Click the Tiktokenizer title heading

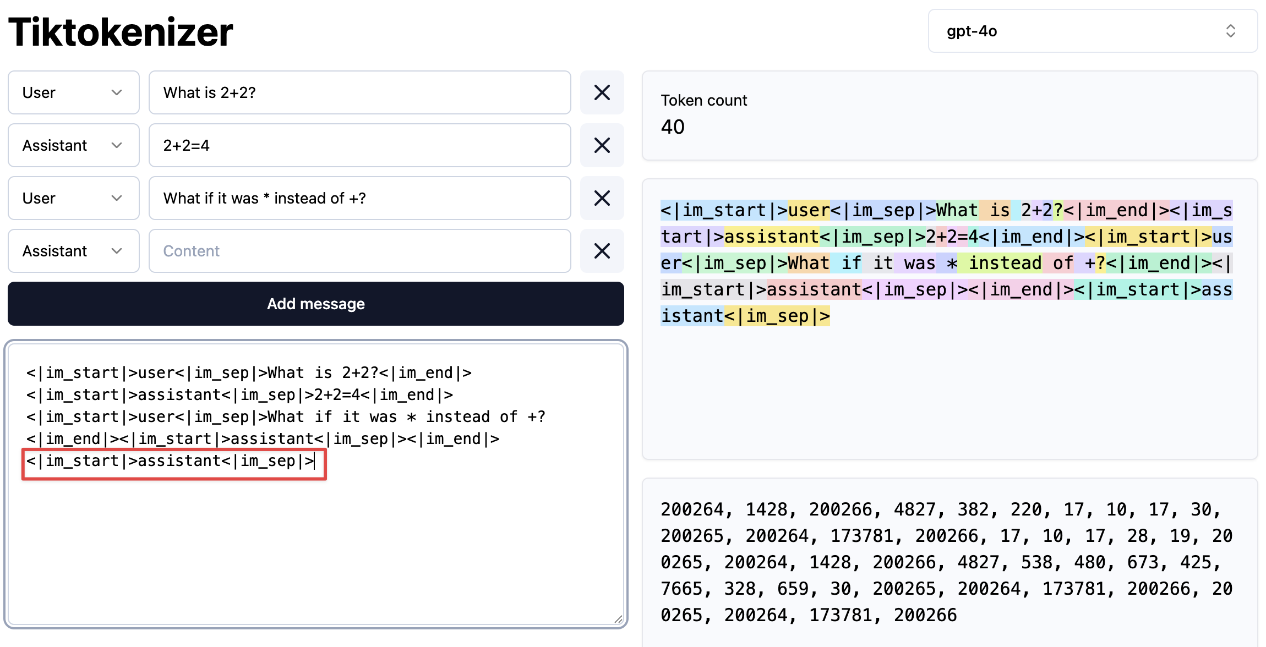pyautogui.click(x=121, y=32)
